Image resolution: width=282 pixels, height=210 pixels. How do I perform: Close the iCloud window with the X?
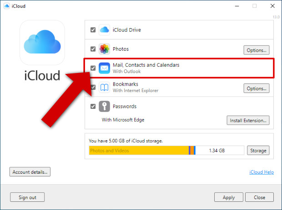[x=272, y=6]
